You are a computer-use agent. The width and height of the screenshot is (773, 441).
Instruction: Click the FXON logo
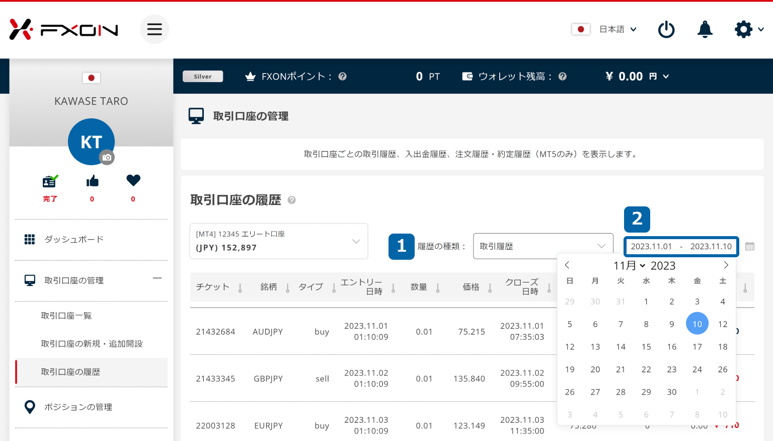(x=63, y=30)
